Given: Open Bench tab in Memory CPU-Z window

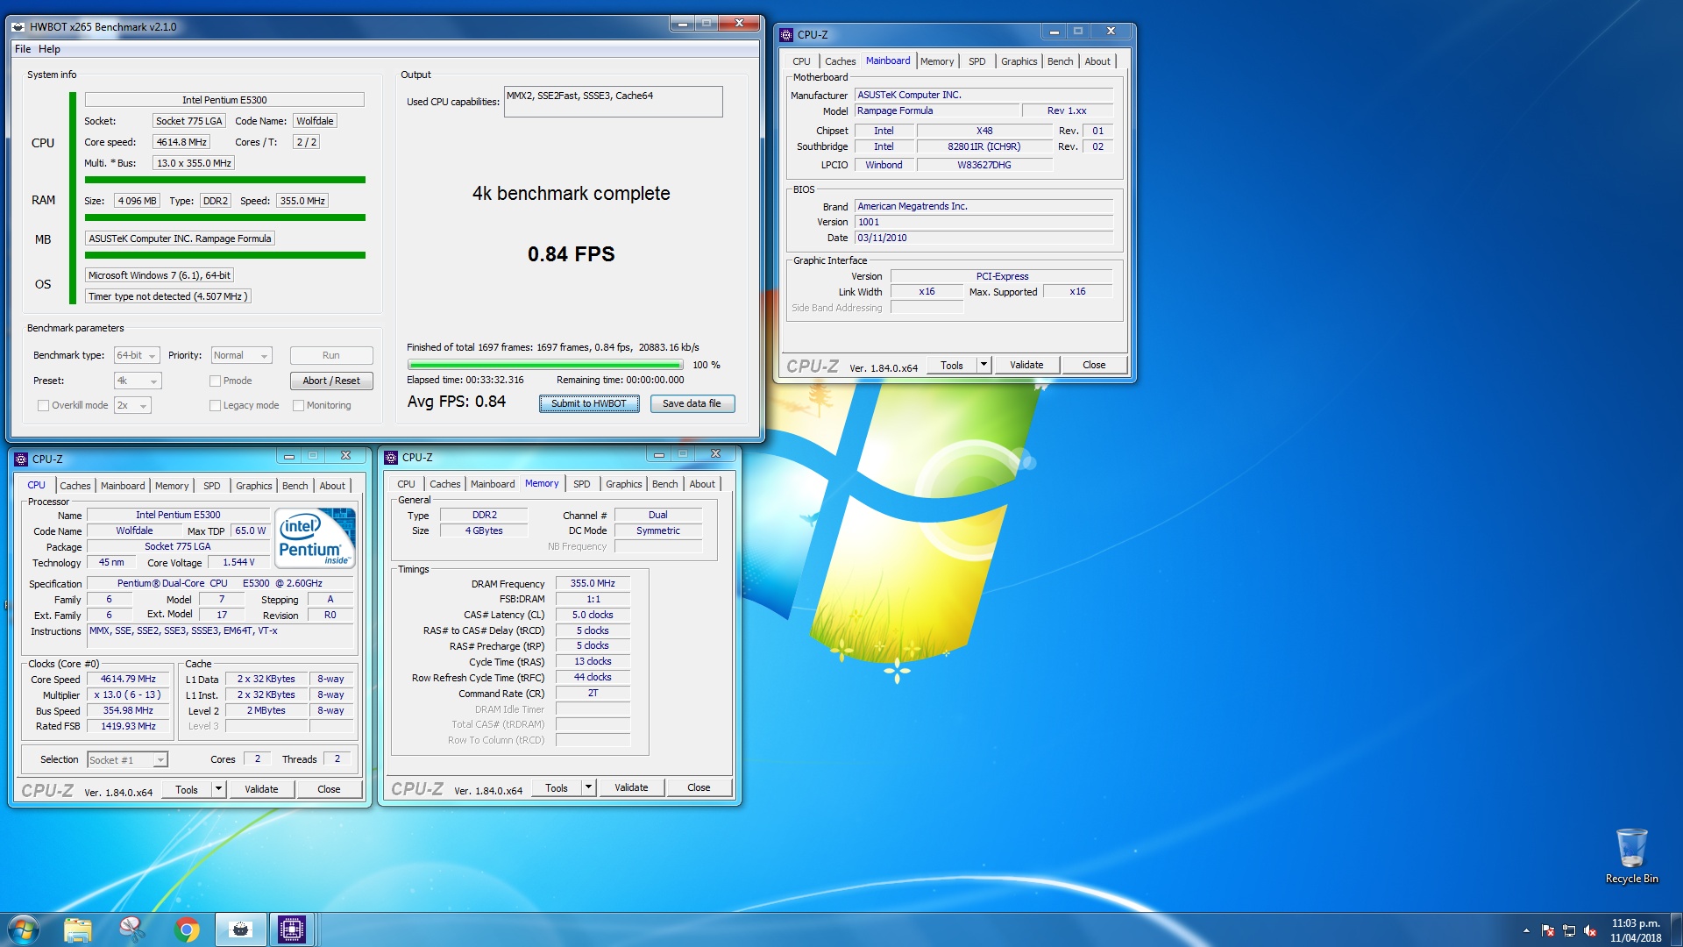Looking at the screenshot, I should tap(664, 484).
